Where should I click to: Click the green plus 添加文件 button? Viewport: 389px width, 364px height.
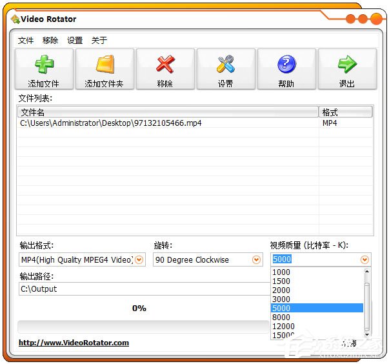click(x=44, y=69)
